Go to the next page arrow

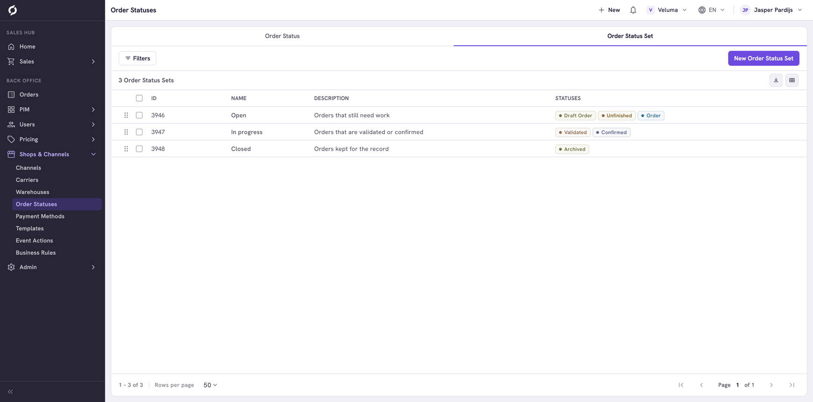click(x=771, y=385)
